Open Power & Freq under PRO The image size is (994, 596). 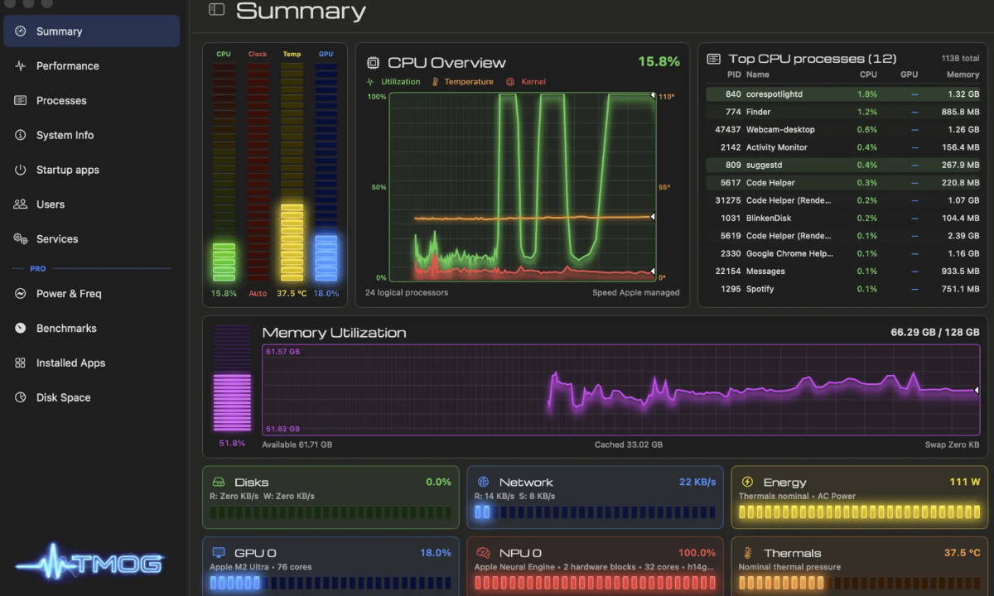92,294
